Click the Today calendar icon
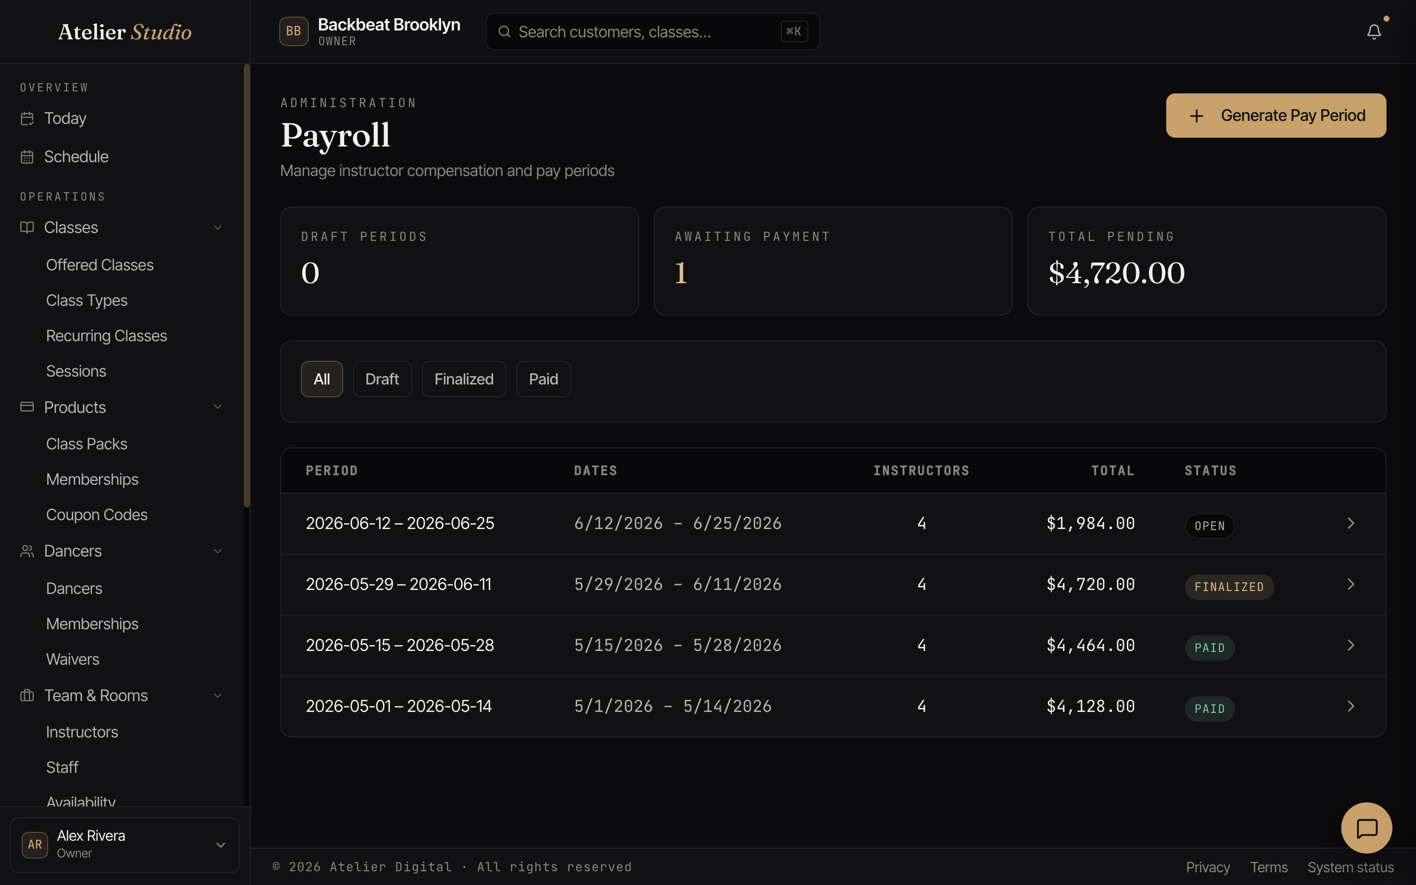Image resolution: width=1416 pixels, height=885 pixels. point(27,118)
